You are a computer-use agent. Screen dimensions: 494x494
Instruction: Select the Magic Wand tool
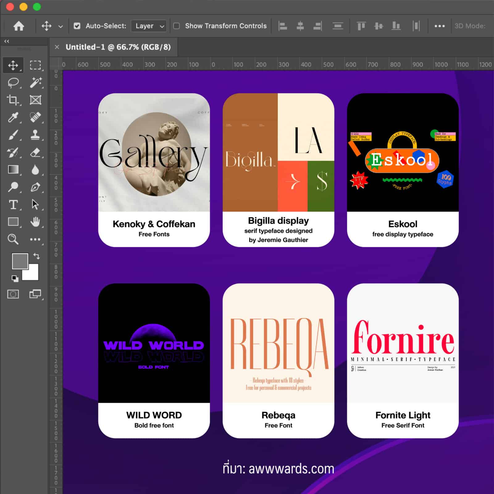point(35,83)
